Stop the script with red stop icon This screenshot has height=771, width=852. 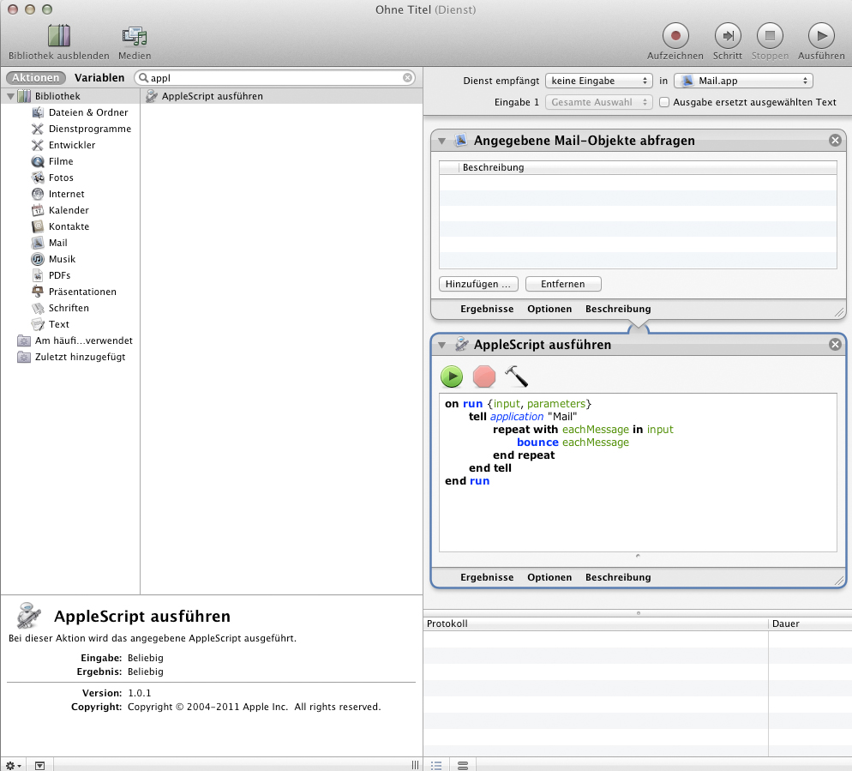click(483, 376)
